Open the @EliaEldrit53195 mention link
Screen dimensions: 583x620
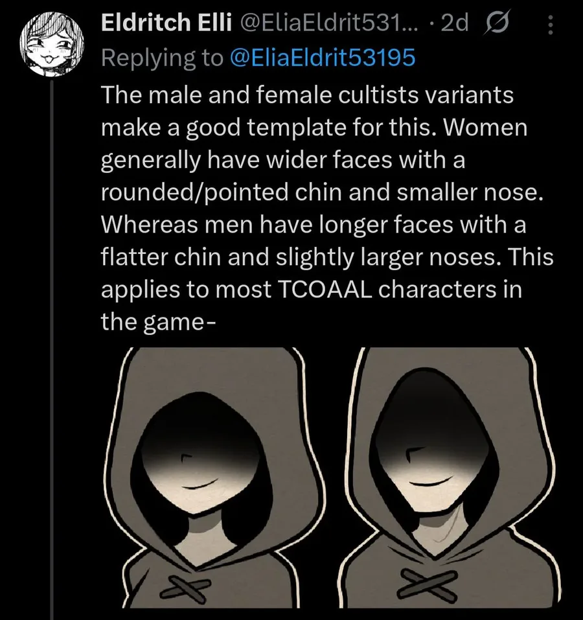click(x=322, y=58)
